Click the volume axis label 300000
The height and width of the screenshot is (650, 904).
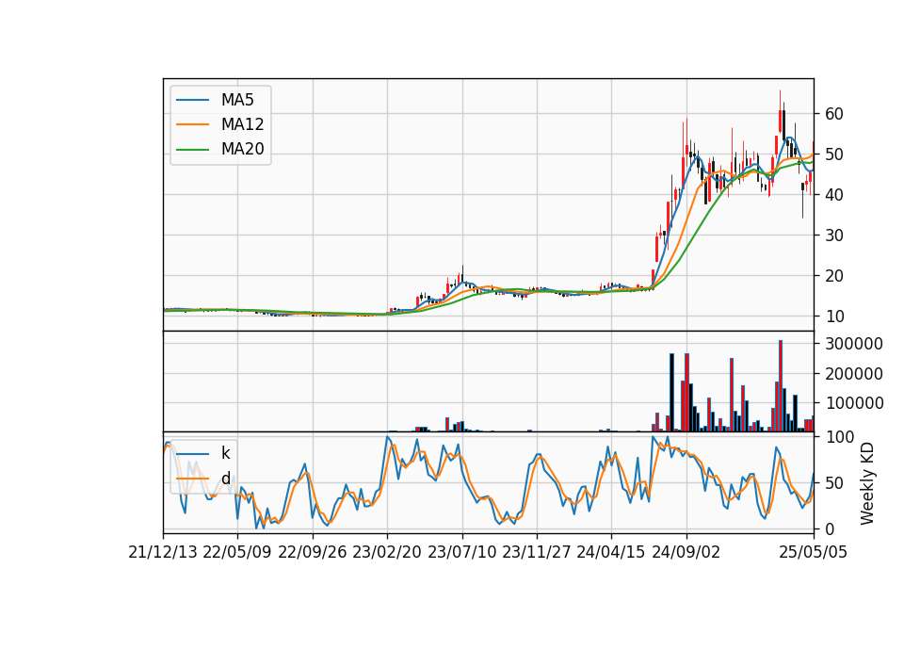[854, 344]
